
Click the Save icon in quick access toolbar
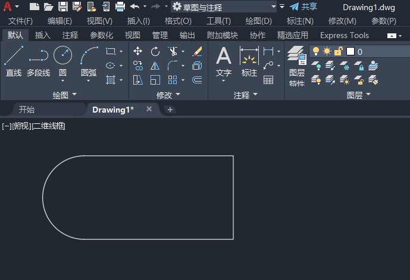point(63,7)
